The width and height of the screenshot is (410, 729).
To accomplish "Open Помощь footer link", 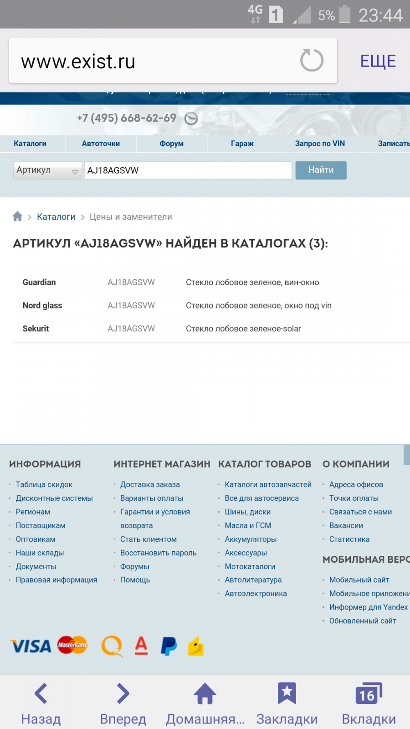I will 135,580.
